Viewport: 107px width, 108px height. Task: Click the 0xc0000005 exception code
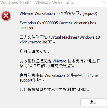(47, 23)
